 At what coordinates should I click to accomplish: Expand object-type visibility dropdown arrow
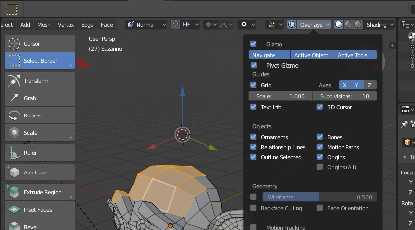pos(281,25)
